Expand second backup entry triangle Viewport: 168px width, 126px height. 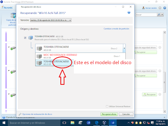pos(9,70)
